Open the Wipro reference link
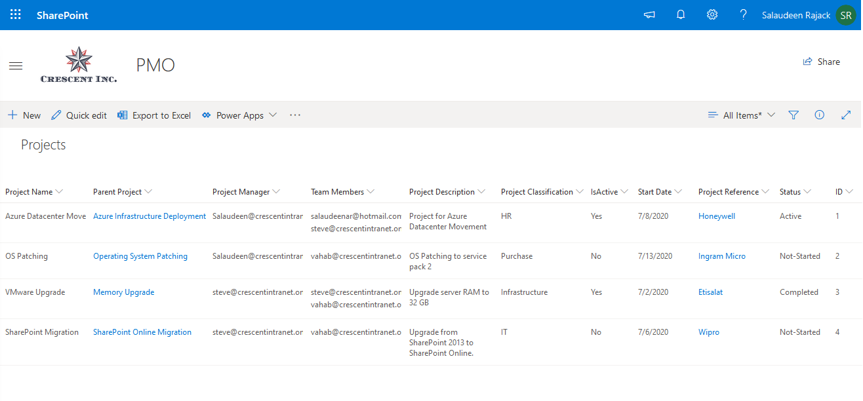The width and height of the screenshot is (863, 401). click(x=709, y=332)
